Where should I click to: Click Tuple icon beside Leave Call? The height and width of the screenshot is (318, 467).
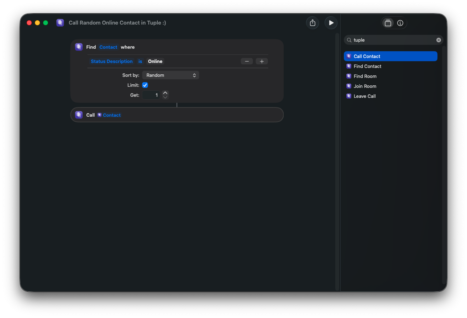pos(349,96)
